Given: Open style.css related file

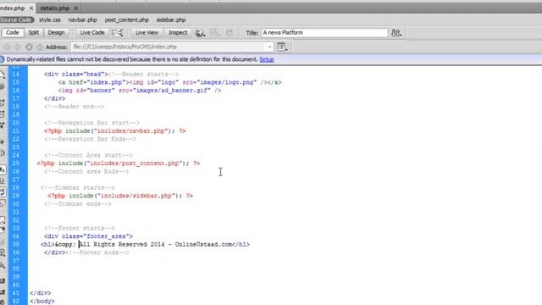Looking at the screenshot, I should [50, 20].
